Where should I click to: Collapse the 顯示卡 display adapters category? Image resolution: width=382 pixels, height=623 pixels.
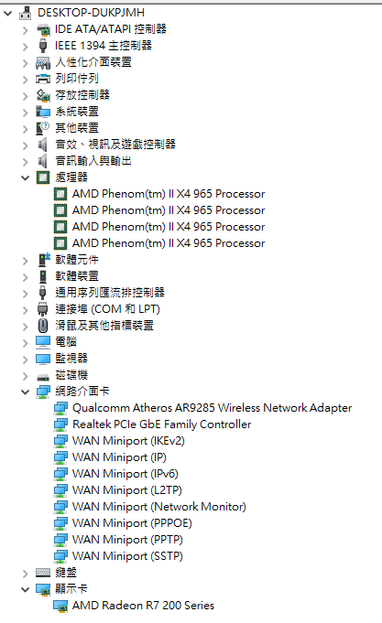[25, 589]
